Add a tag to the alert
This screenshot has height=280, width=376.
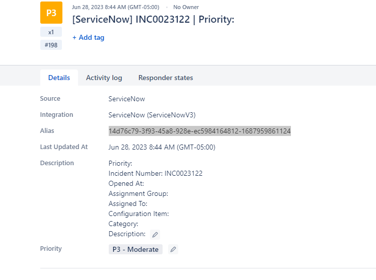(x=89, y=37)
